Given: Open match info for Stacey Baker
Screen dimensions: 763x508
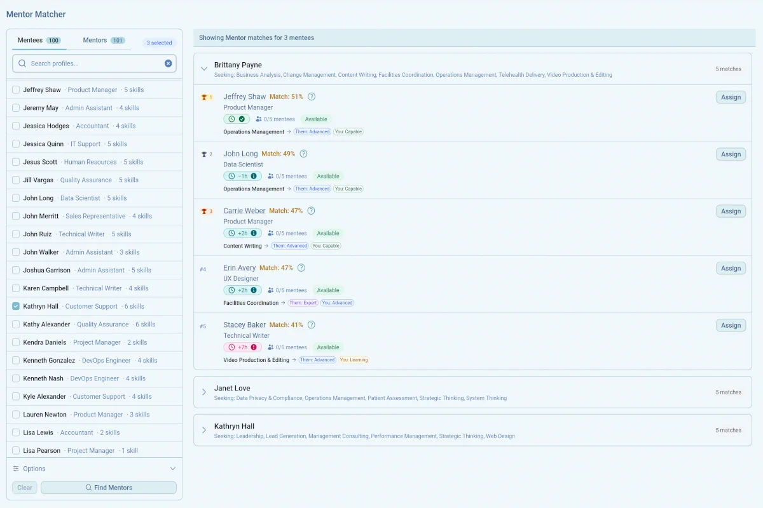Looking at the screenshot, I should [x=312, y=325].
